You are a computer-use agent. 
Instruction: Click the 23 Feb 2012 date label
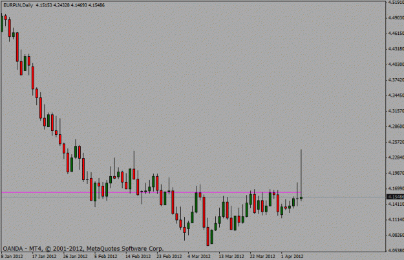[x=169, y=256]
